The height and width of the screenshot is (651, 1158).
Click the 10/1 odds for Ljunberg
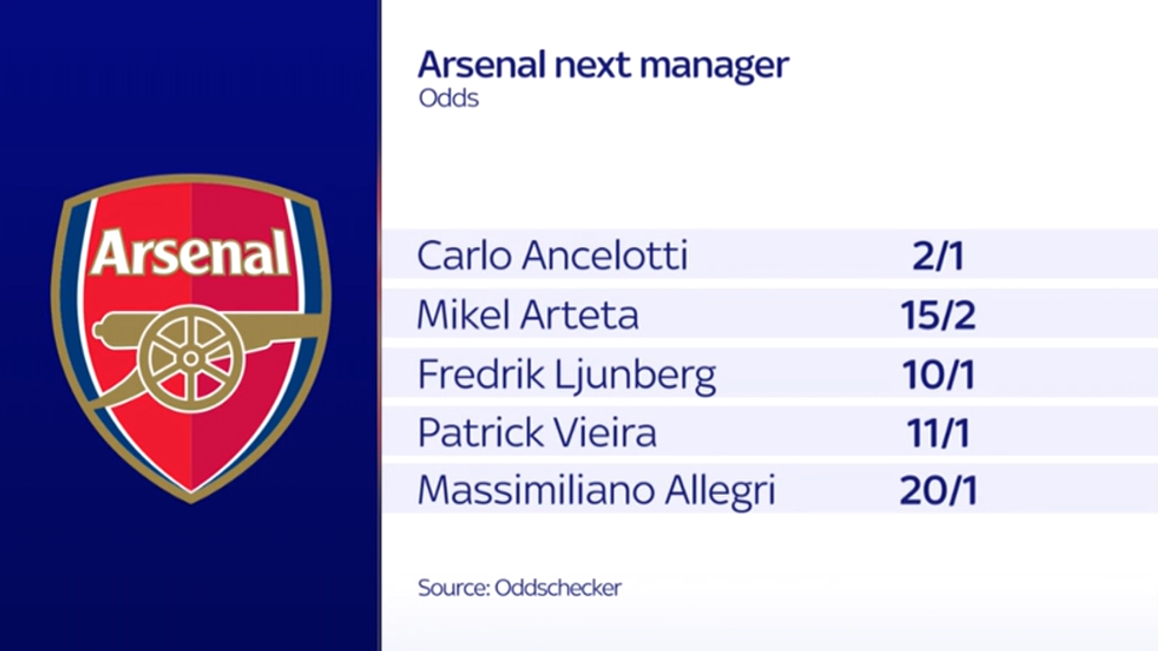(938, 374)
